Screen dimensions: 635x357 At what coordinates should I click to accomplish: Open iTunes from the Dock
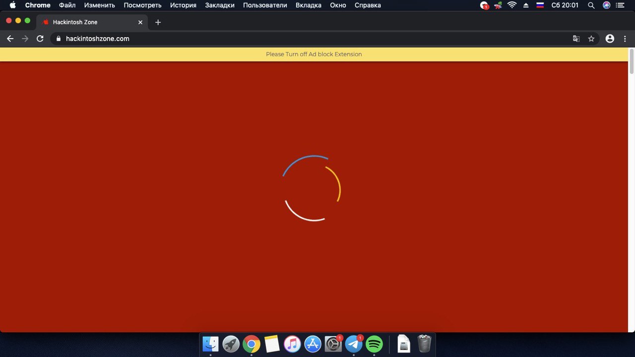coord(292,344)
